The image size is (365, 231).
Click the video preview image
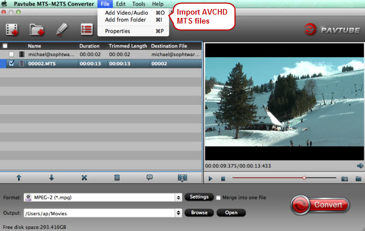pos(284,102)
